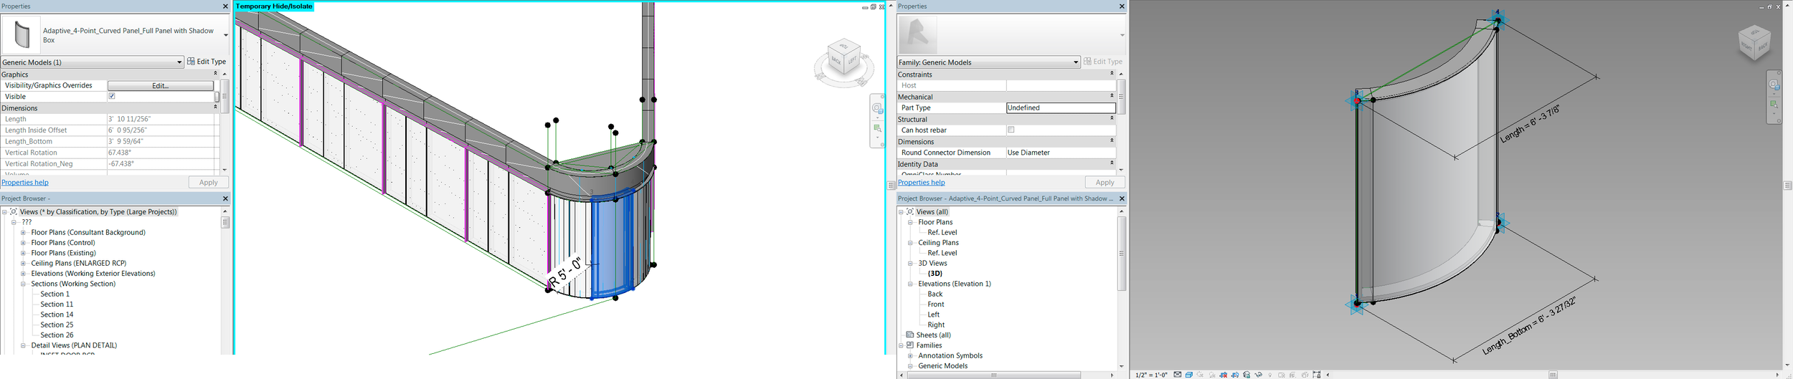Collapse the Dimensions section in left Properties

coord(215,107)
